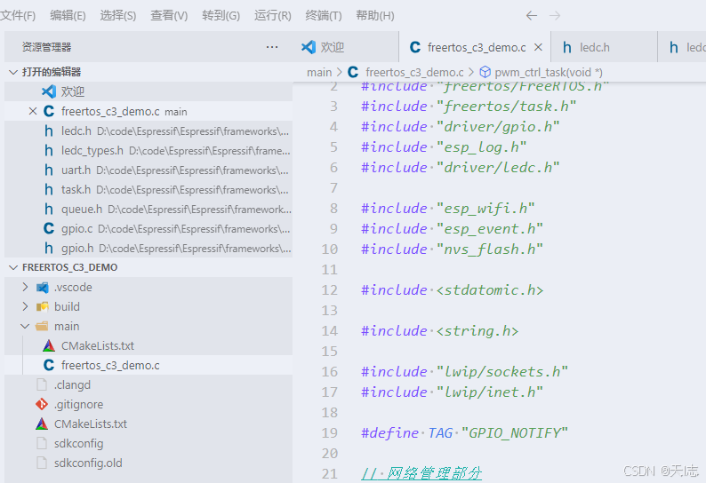706x483 pixels.
Task: Switch to the ledc.h tab
Action: point(604,47)
